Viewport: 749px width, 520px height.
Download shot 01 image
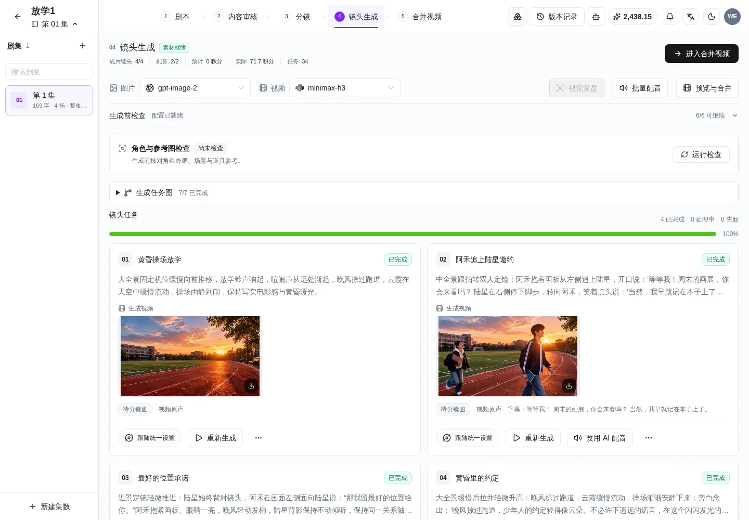[x=251, y=386]
